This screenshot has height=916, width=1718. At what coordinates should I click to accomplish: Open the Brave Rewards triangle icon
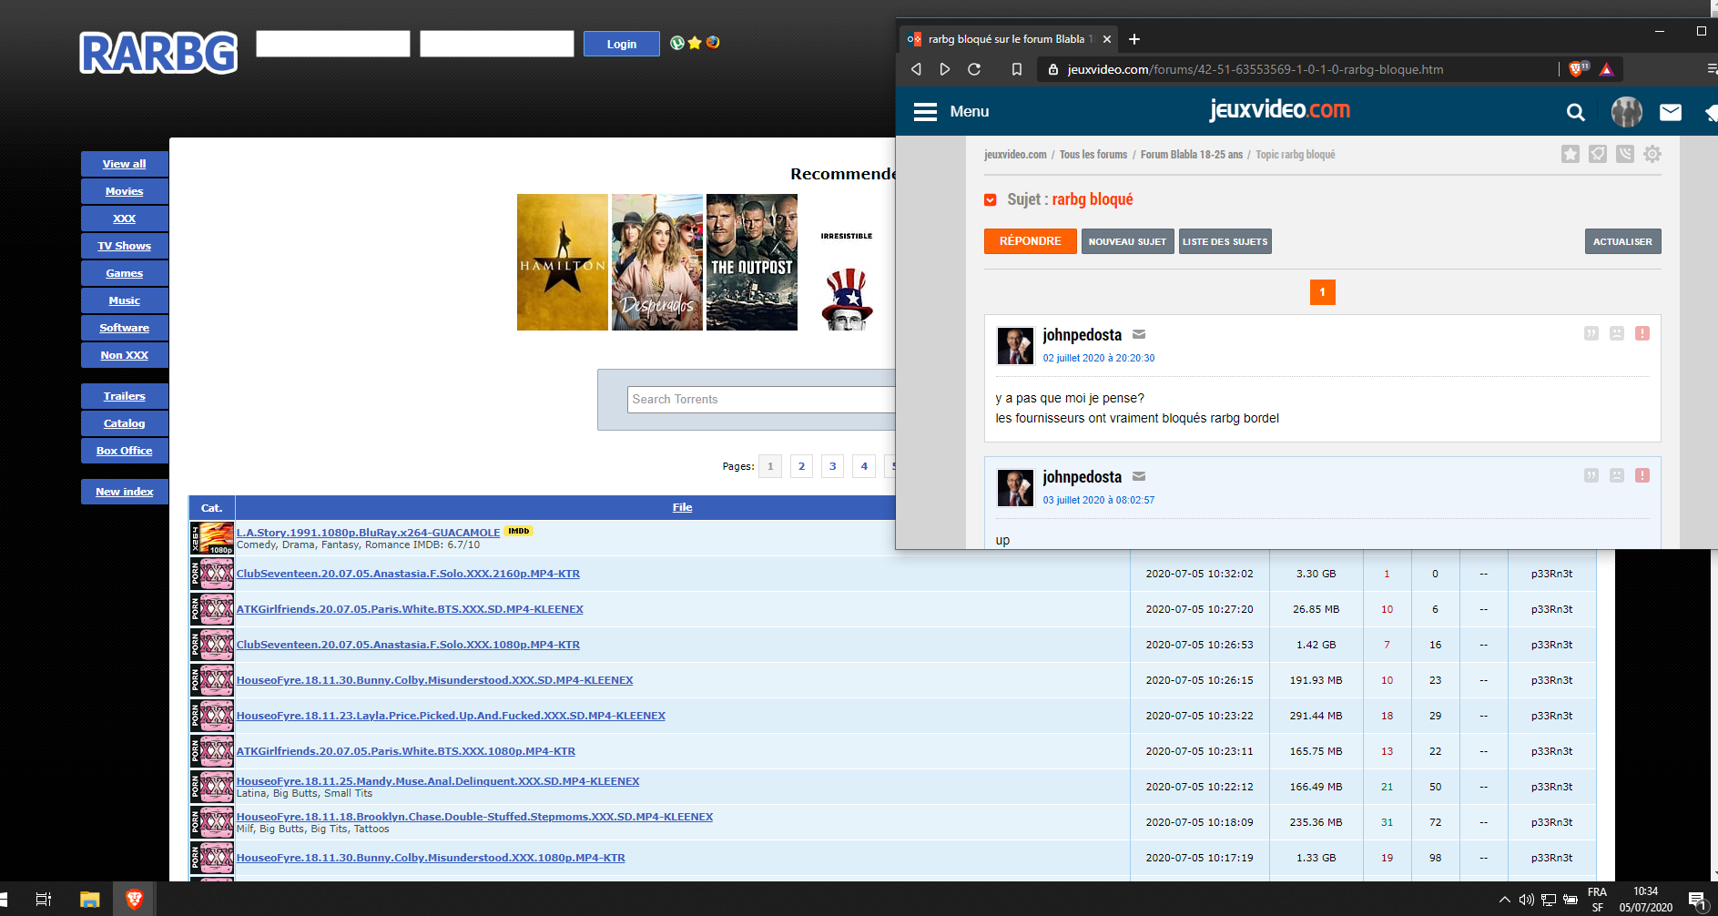tap(1607, 69)
